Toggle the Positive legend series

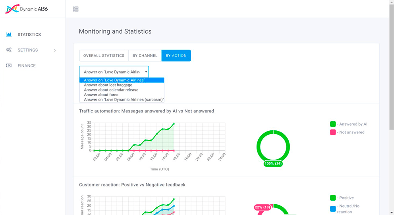333,198
